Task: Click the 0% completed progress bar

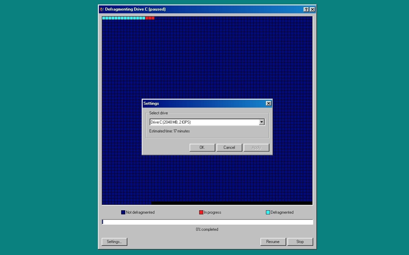Action: click(207, 222)
